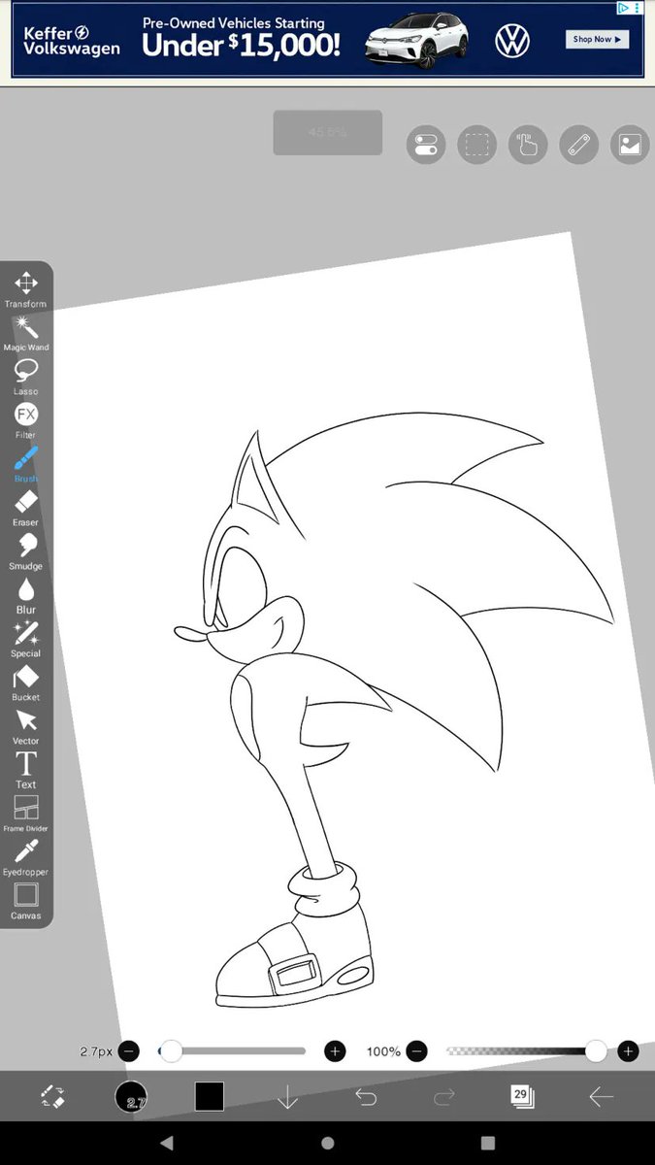Increase brush thickness with plus button
The height and width of the screenshot is (1165, 655).
click(335, 1050)
